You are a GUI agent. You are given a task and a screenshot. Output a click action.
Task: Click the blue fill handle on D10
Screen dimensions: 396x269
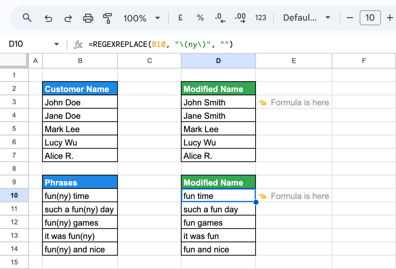[x=256, y=202]
